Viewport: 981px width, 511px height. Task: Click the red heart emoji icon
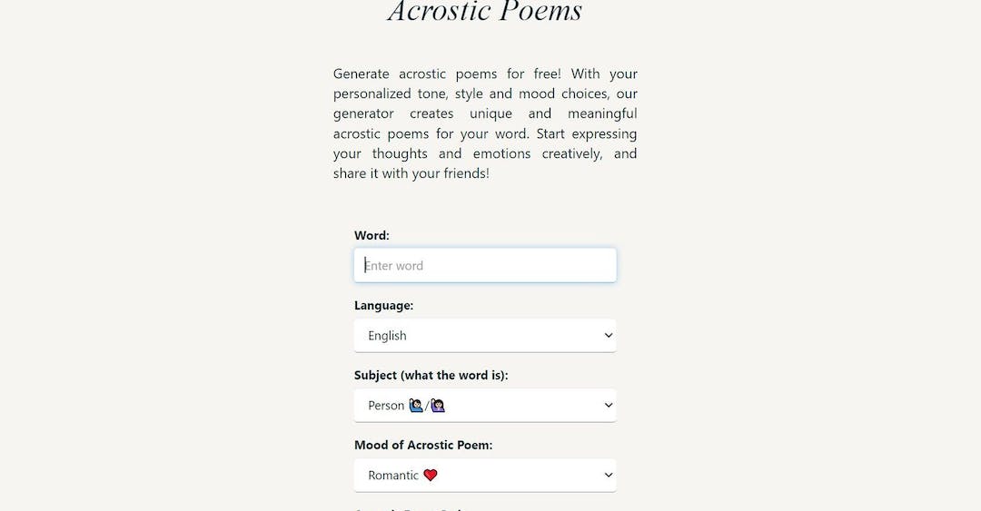431,476
